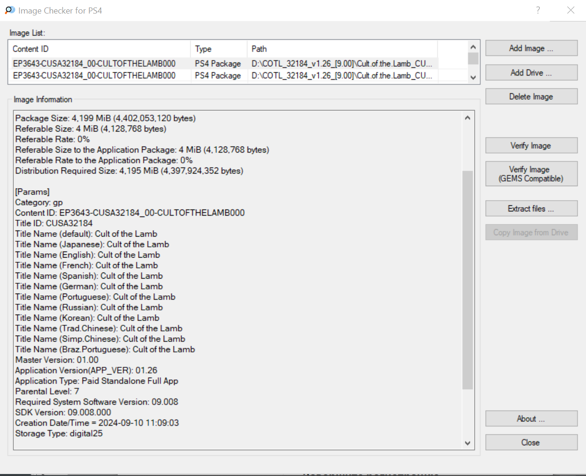This screenshot has height=476, width=586.
Task: Click the Add Image button
Action: 531,49
